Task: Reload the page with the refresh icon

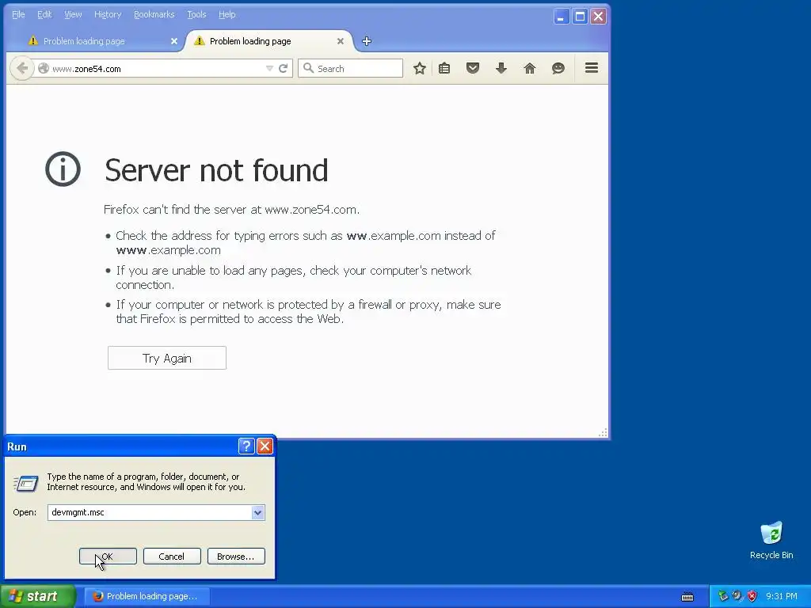Action: click(x=283, y=68)
